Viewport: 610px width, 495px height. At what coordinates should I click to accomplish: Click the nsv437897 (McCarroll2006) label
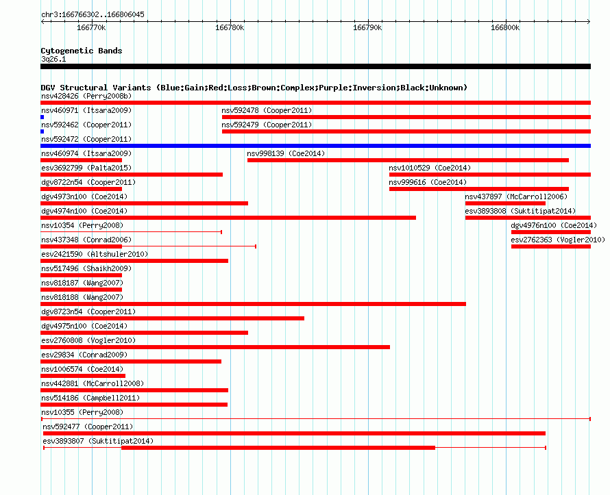click(x=516, y=196)
